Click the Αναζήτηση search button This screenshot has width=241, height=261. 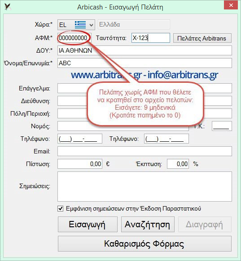coord(148,224)
